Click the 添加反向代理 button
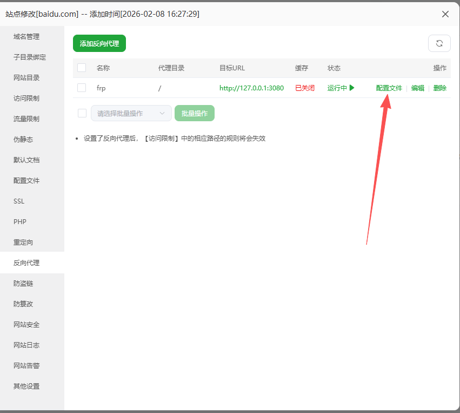Image resolution: width=460 pixels, height=413 pixels. [x=99, y=43]
